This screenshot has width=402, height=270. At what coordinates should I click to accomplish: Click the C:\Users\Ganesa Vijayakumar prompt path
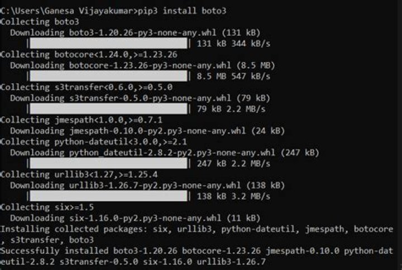[68, 11]
